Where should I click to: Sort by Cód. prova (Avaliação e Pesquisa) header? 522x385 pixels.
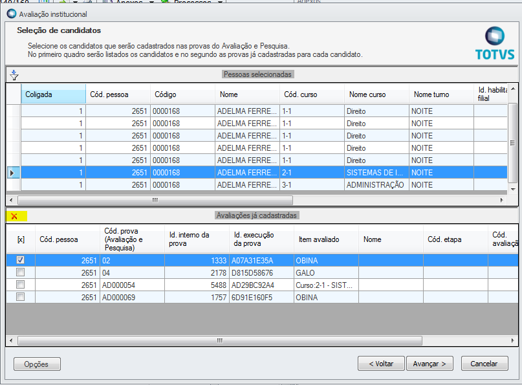point(132,239)
